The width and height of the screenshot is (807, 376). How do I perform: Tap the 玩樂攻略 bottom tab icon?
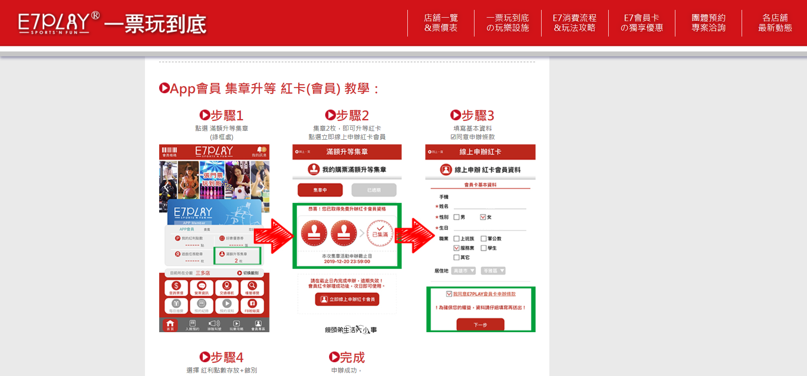point(236,325)
